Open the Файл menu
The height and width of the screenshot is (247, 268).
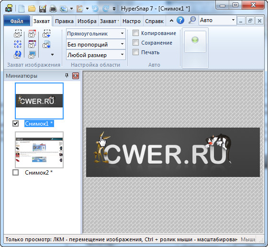click(x=17, y=21)
